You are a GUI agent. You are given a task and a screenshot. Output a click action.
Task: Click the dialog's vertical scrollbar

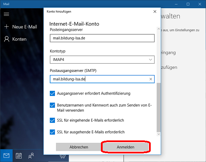(x=158, y=106)
